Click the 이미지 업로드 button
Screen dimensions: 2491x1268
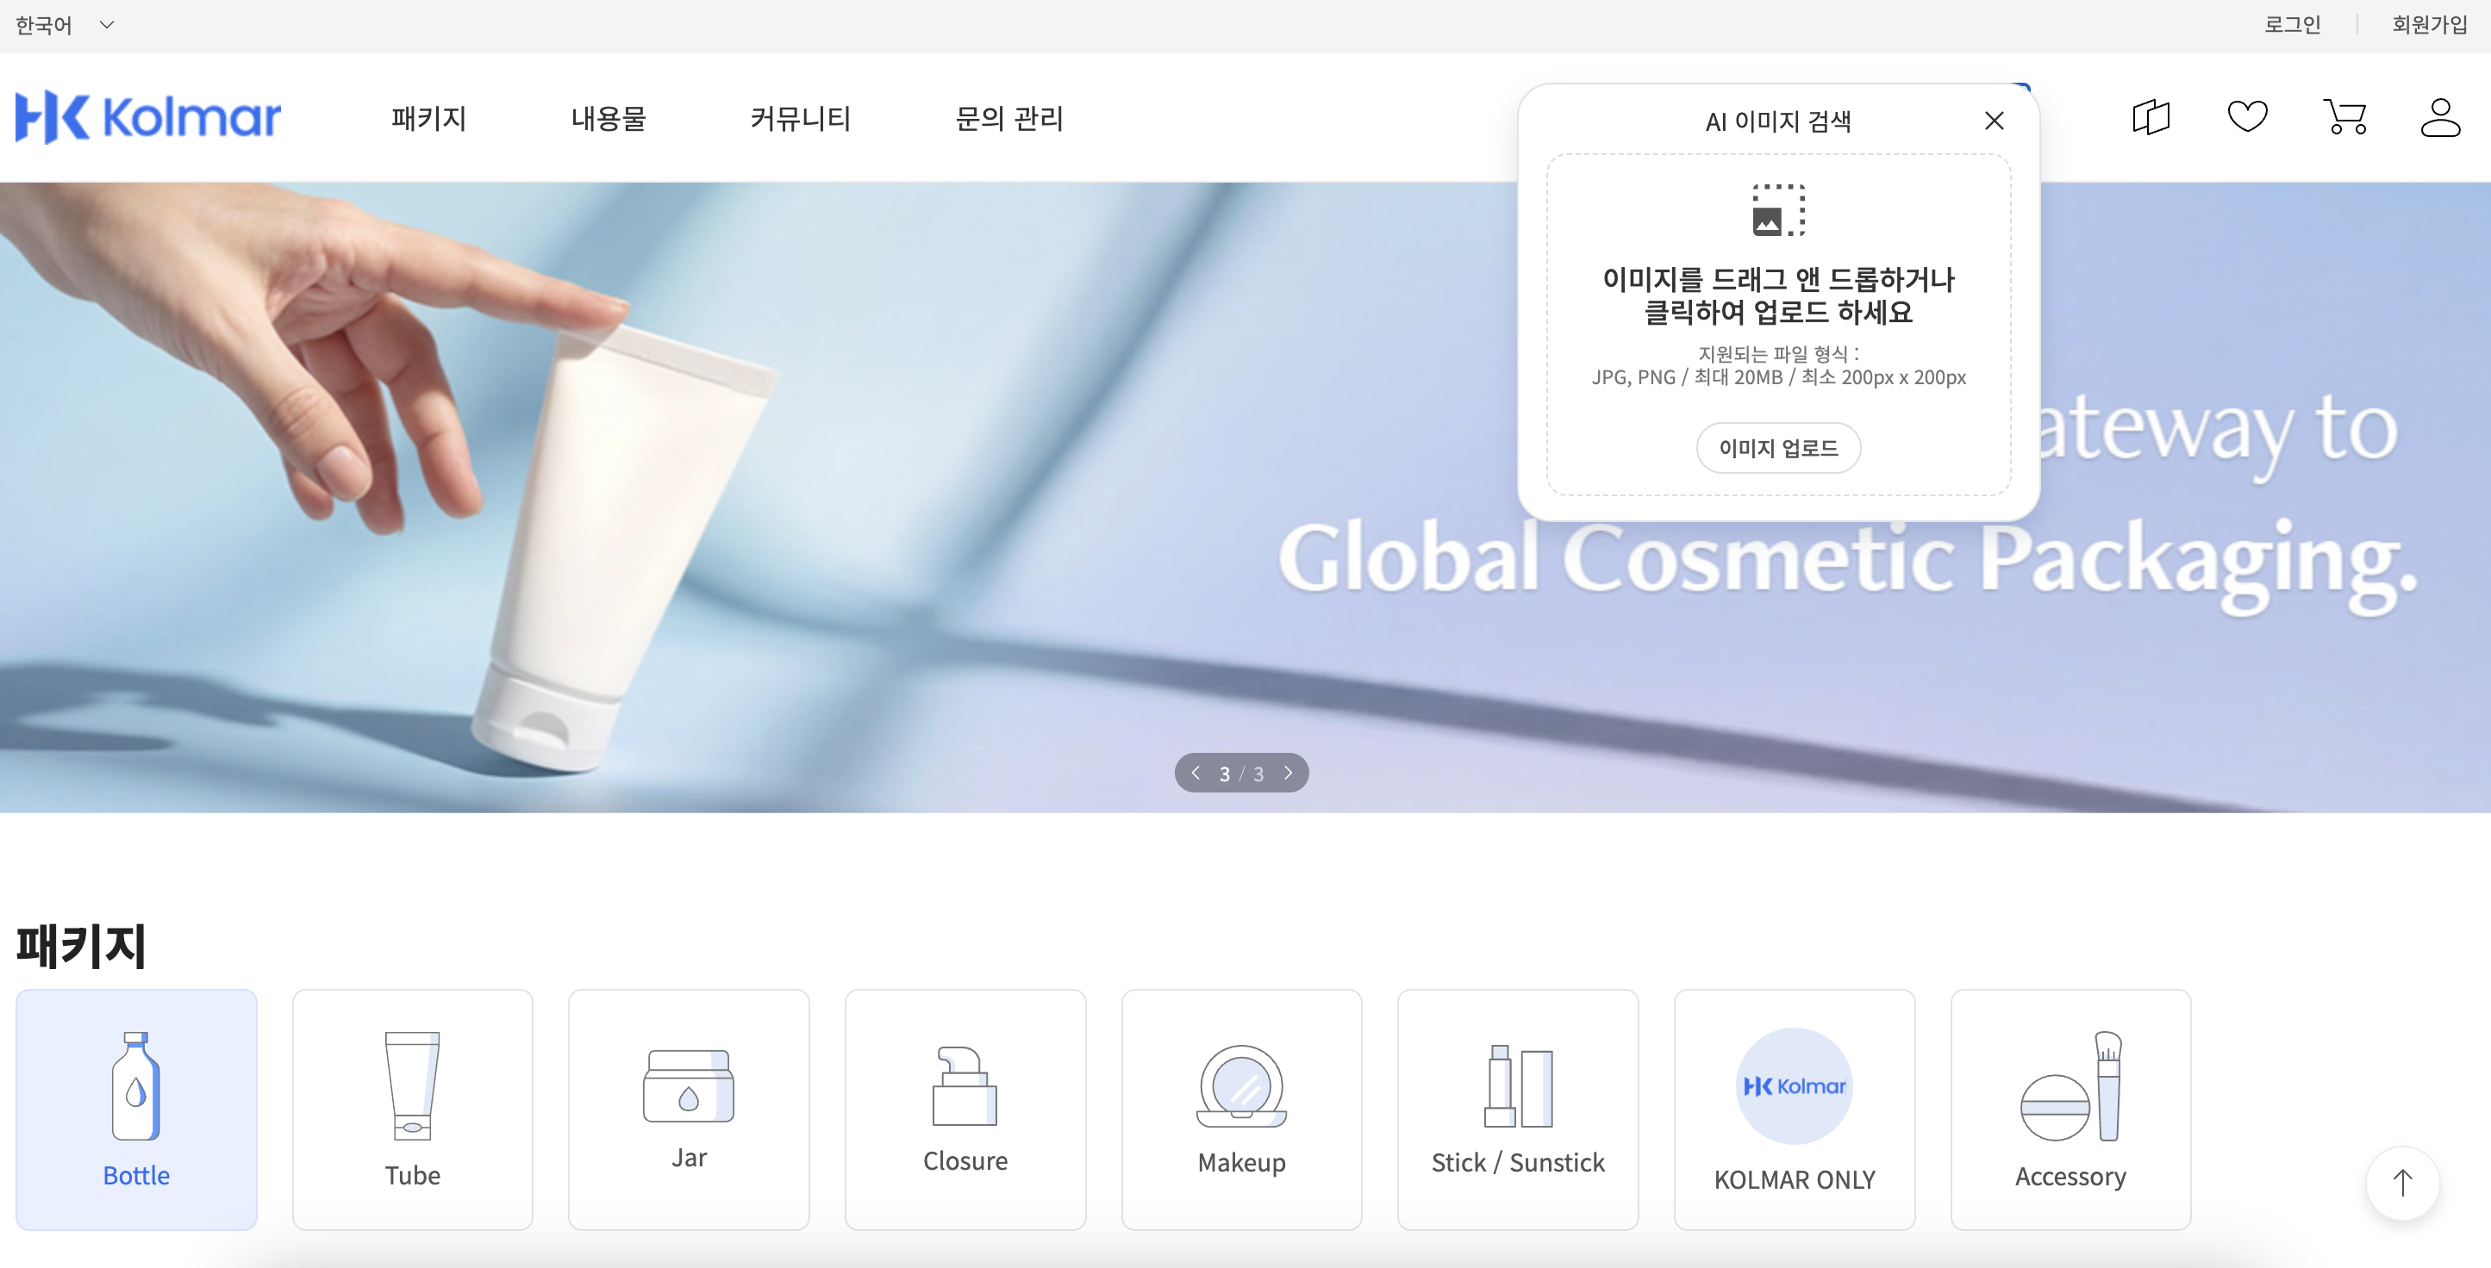tap(1778, 447)
